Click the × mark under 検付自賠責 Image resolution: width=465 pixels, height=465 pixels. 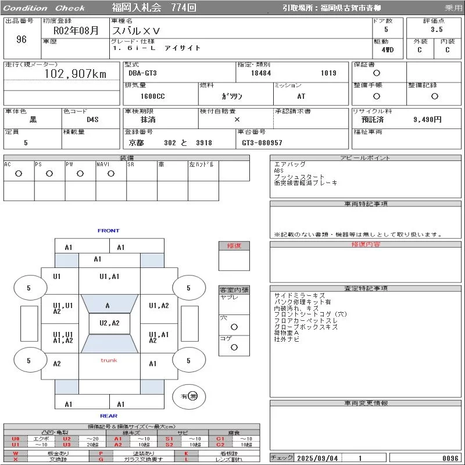click(x=237, y=120)
